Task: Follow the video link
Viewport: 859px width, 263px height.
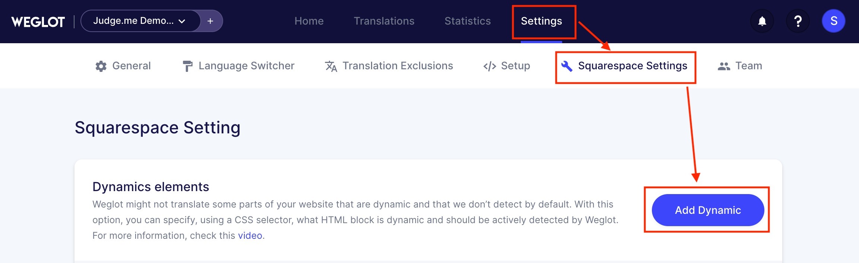Action: (250, 236)
